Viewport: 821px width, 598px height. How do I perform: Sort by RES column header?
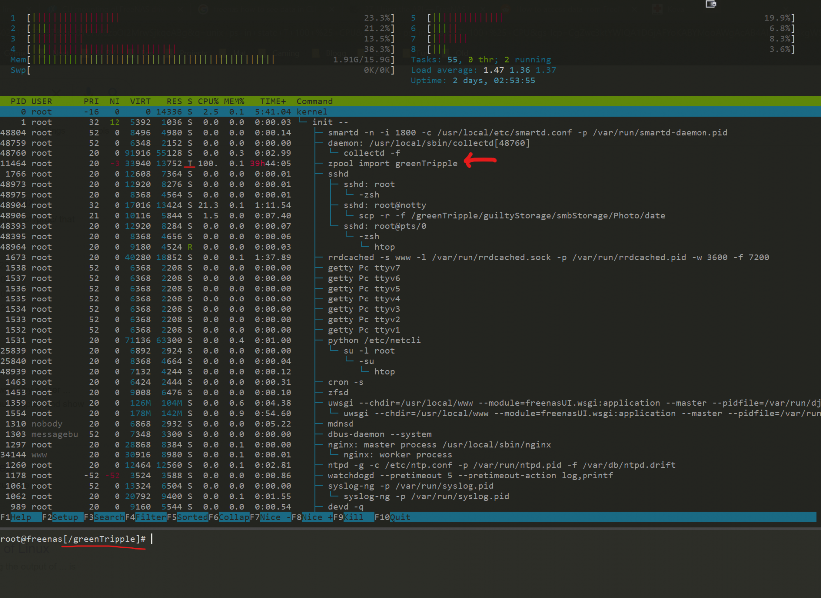click(174, 101)
